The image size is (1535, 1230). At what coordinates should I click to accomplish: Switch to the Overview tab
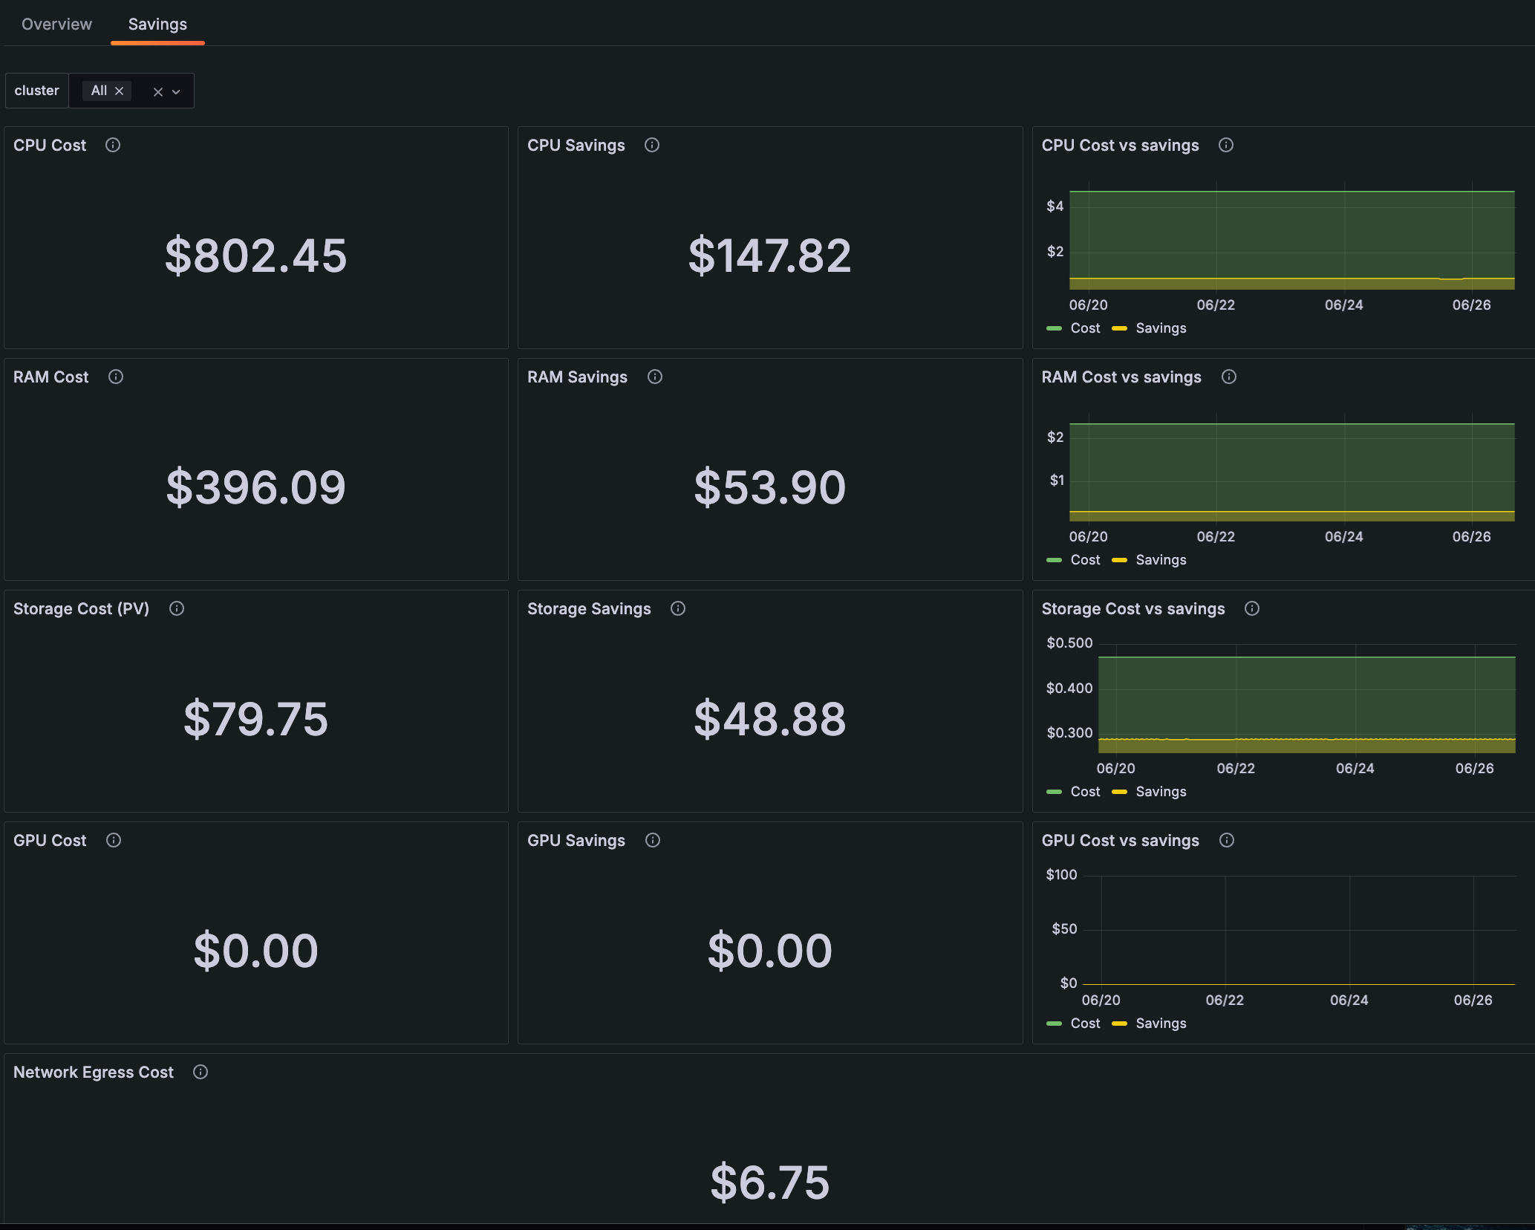56,24
